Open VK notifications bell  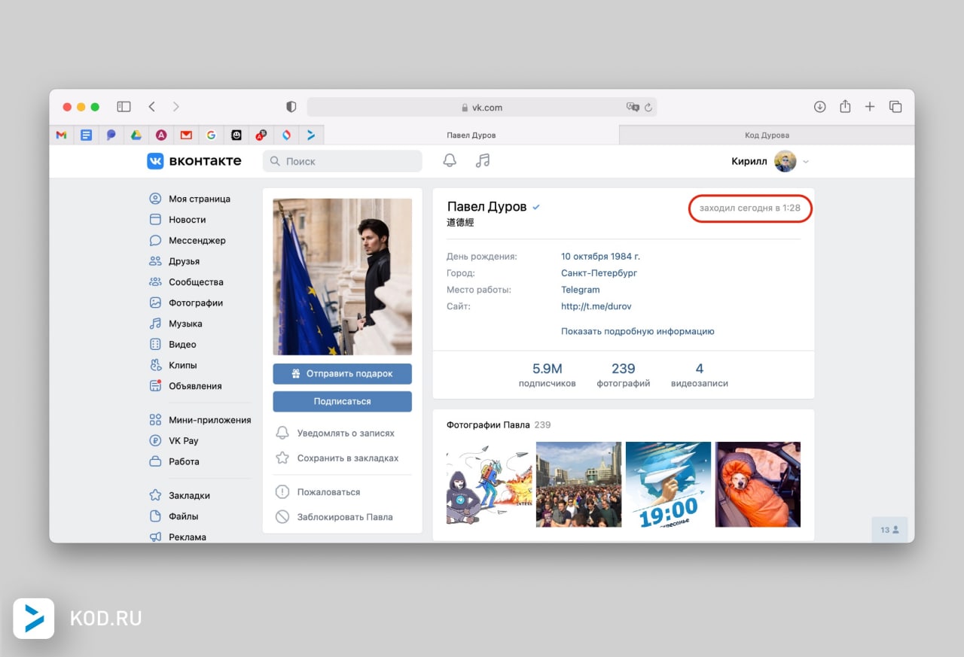pyautogui.click(x=450, y=161)
